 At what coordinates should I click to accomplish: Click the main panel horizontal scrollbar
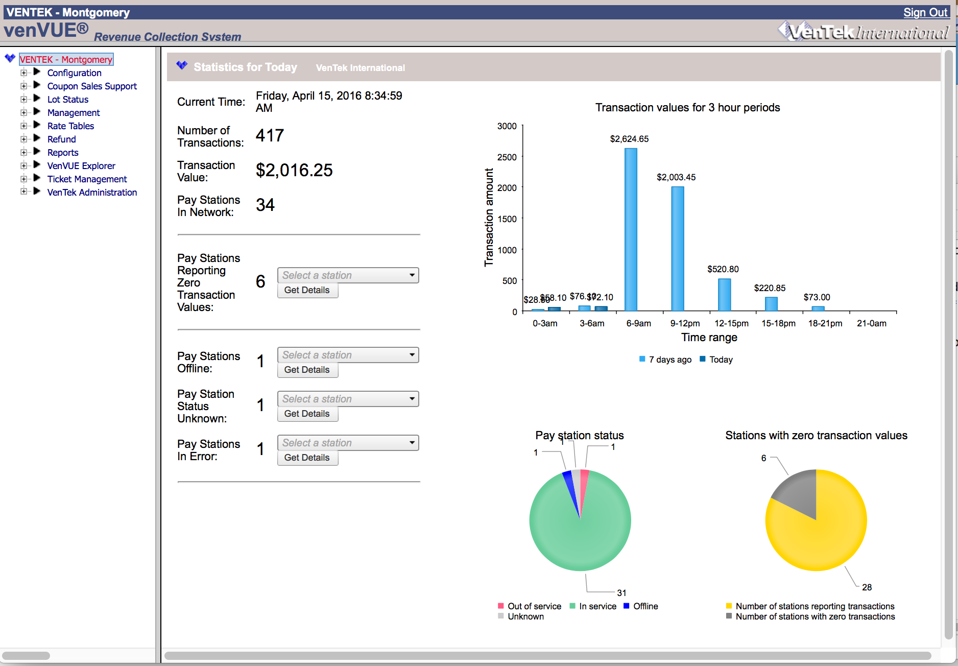(x=547, y=656)
